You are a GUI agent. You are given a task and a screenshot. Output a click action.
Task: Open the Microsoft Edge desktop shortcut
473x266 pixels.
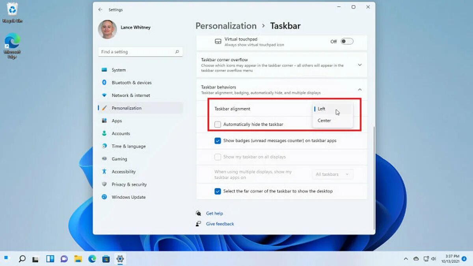[x=12, y=46]
